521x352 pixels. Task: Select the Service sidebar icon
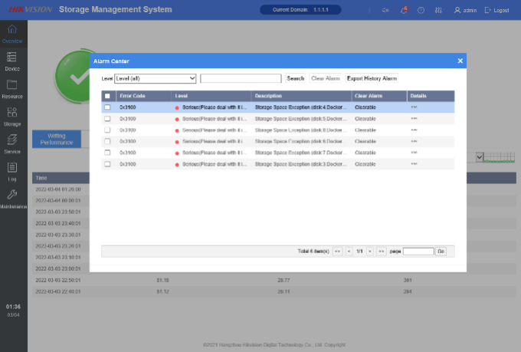click(x=12, y=143)
